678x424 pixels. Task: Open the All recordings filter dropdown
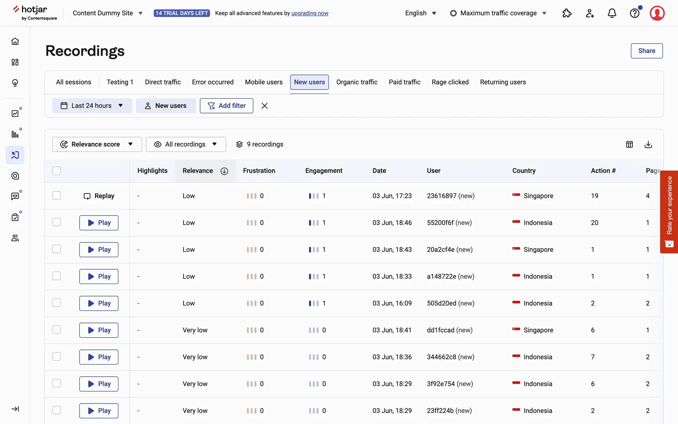[186, 145]
